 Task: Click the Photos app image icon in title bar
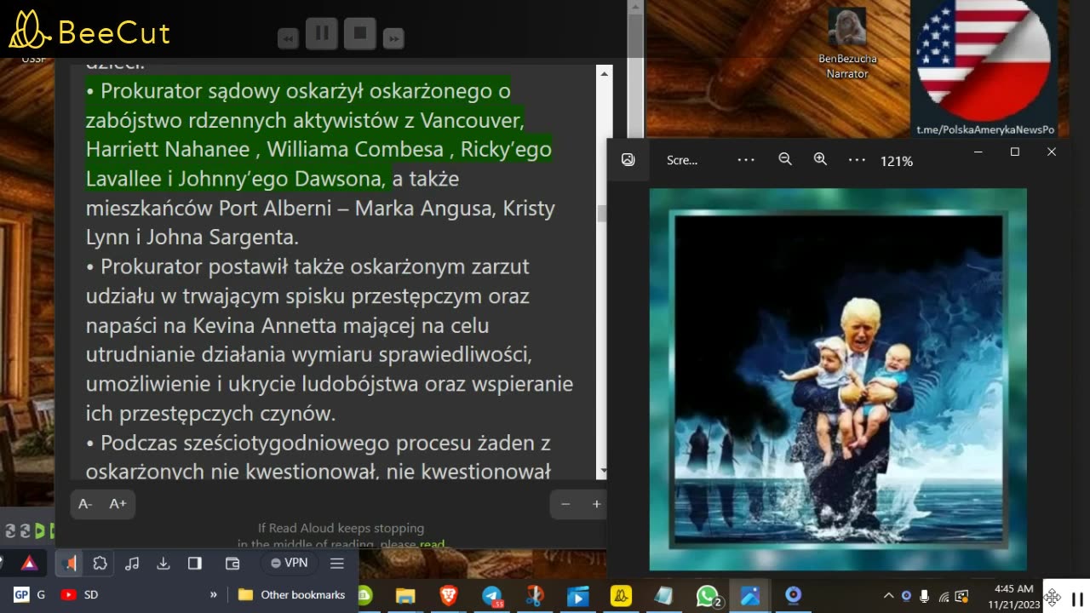pyautogui.click(x=628, y=159)
